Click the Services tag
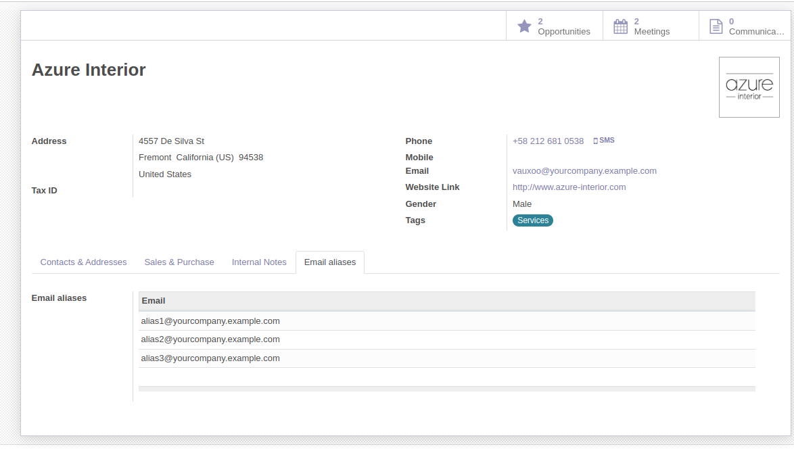 pyautogui.click(x=533, y=220)
